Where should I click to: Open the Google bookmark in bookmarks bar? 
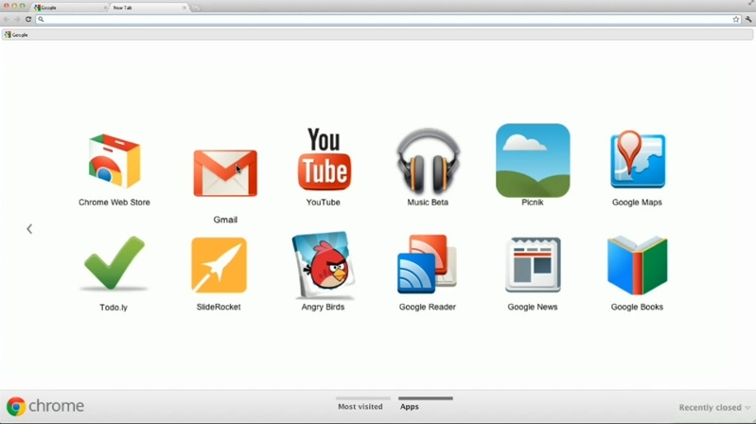click(16, 35)
